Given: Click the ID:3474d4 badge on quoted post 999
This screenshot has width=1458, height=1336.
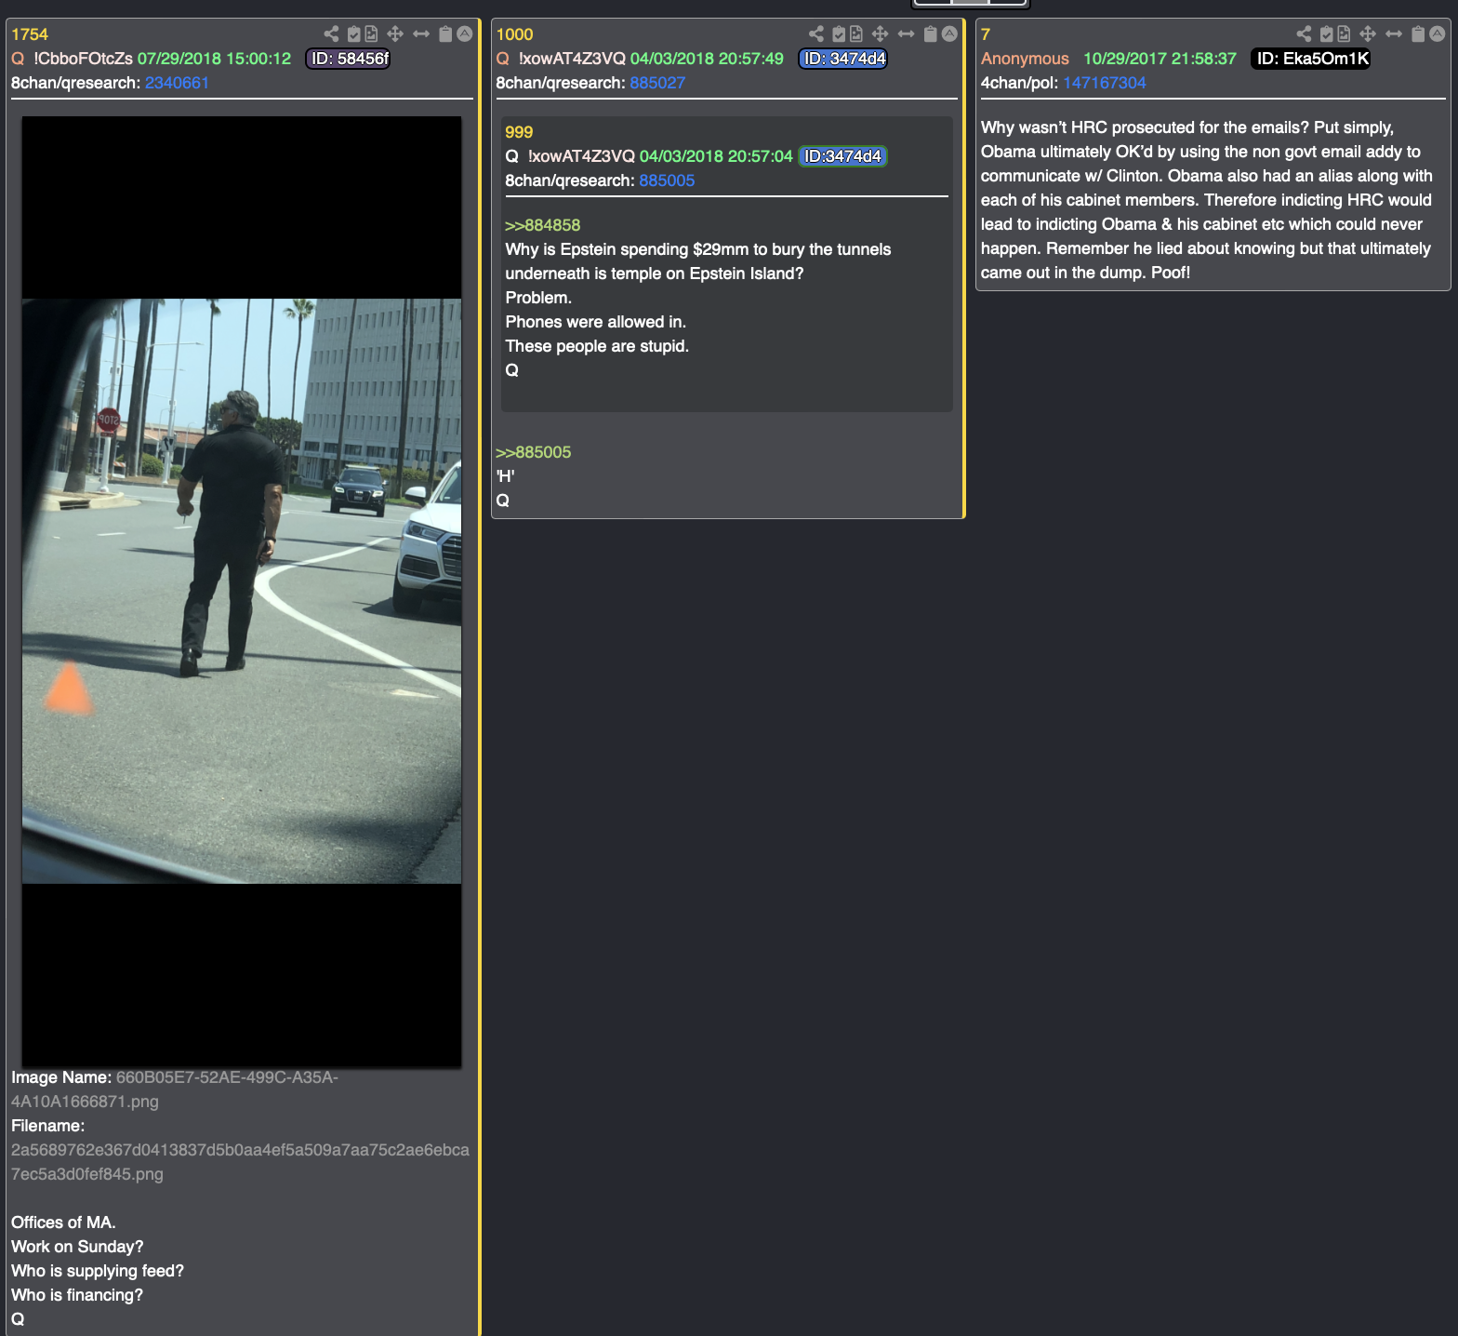Looking at the screenshot, I should (x=843, y=156).
